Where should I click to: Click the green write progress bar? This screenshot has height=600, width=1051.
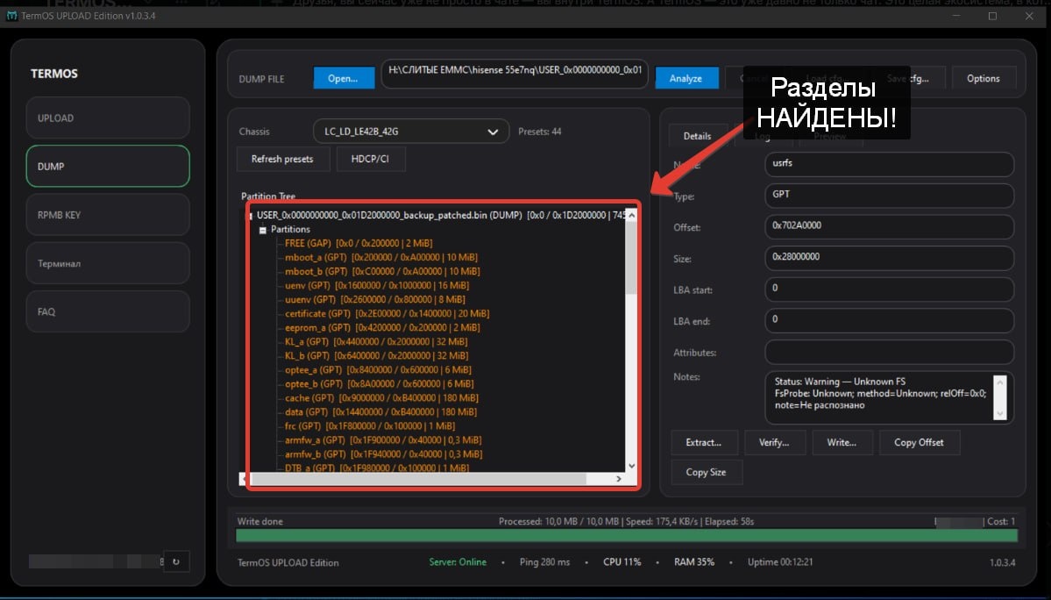[627, 535]
